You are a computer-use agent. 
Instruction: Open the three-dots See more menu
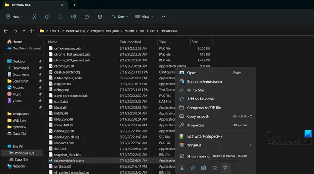[x=164, y=17]
